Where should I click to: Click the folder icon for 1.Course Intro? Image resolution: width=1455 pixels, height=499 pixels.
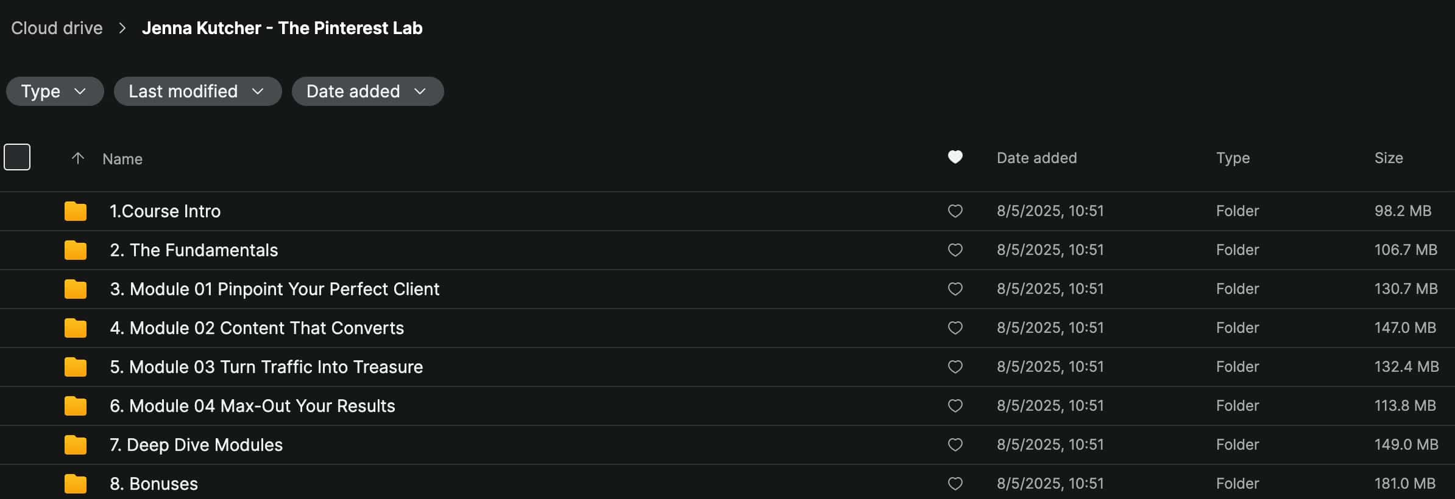point(75,211)
